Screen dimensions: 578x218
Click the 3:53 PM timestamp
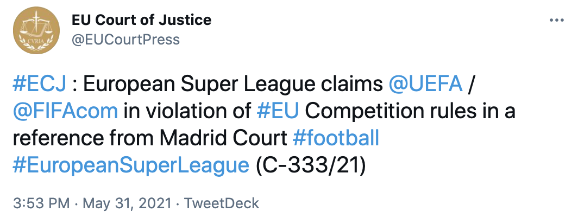coord(41,203)
